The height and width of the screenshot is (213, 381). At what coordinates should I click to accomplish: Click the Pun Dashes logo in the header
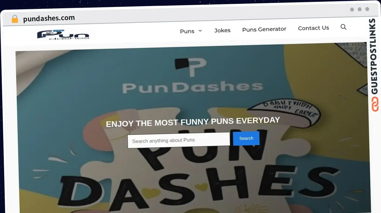coord(63,34)
